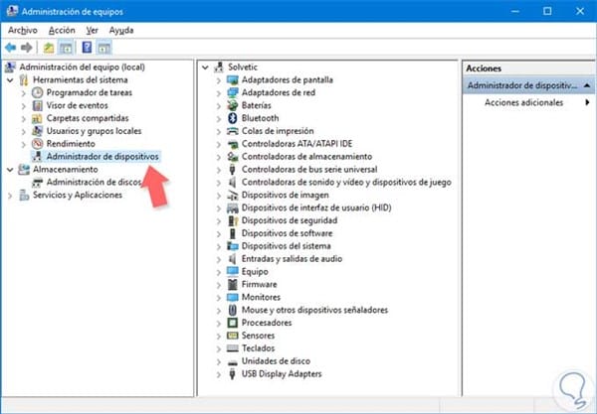Screen dimensions: 597x414
Task: Click the Dispositivos de imagen icon
Action: tap(232, 195)
